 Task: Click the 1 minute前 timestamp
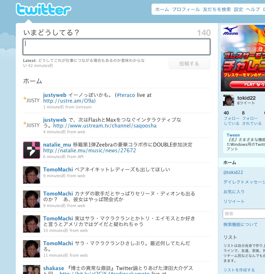[x=54, y=107]
